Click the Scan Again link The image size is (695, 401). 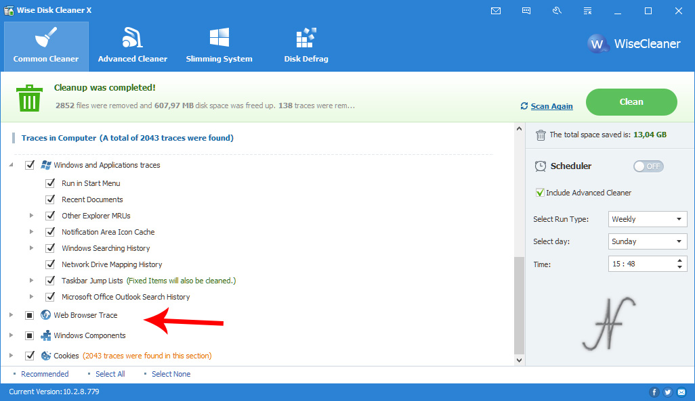point(551,106)
